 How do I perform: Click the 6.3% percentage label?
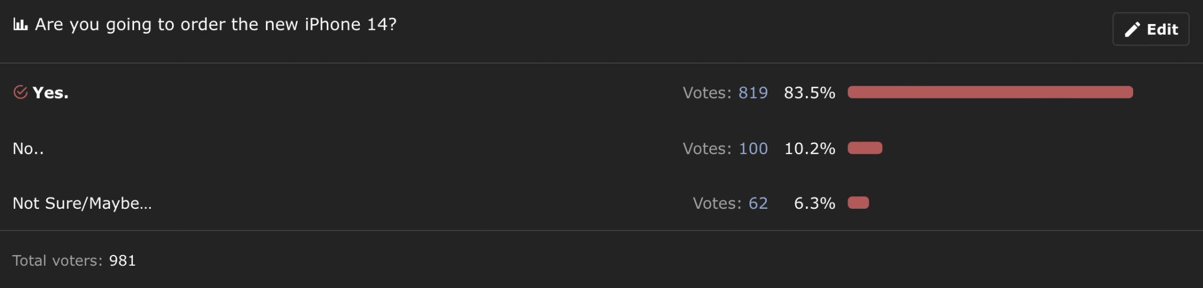coord(814,203)
